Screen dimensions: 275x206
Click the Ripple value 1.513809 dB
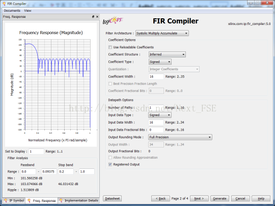pyautogui.click(x=30, y=190)
